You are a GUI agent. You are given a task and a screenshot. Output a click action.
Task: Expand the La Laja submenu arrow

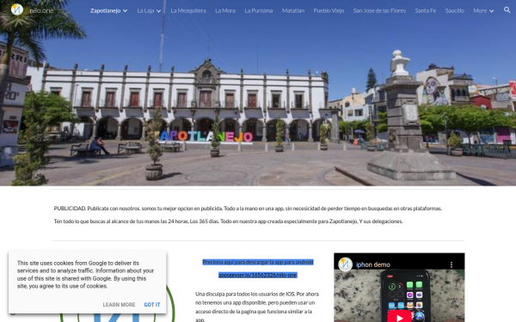(x=158, y=11)
